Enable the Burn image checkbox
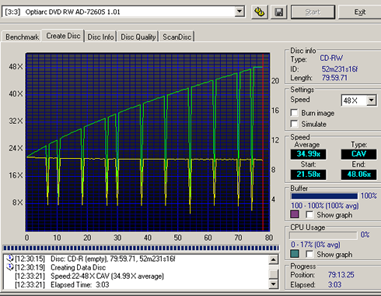 click(294, 113)
